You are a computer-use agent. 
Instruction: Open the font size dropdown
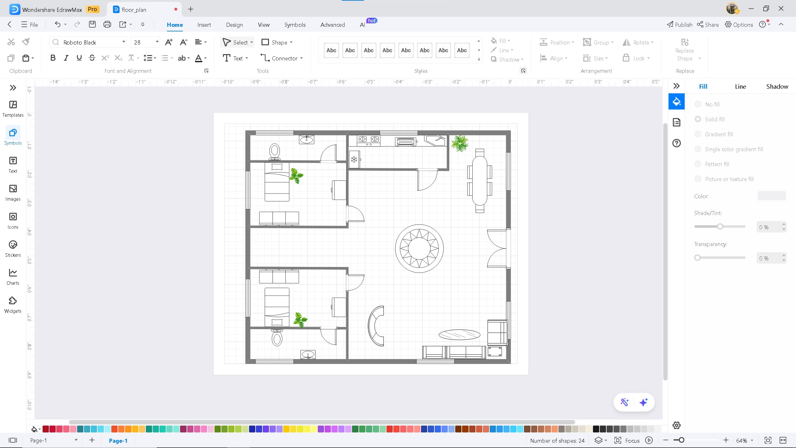click(x=157, y=42)
